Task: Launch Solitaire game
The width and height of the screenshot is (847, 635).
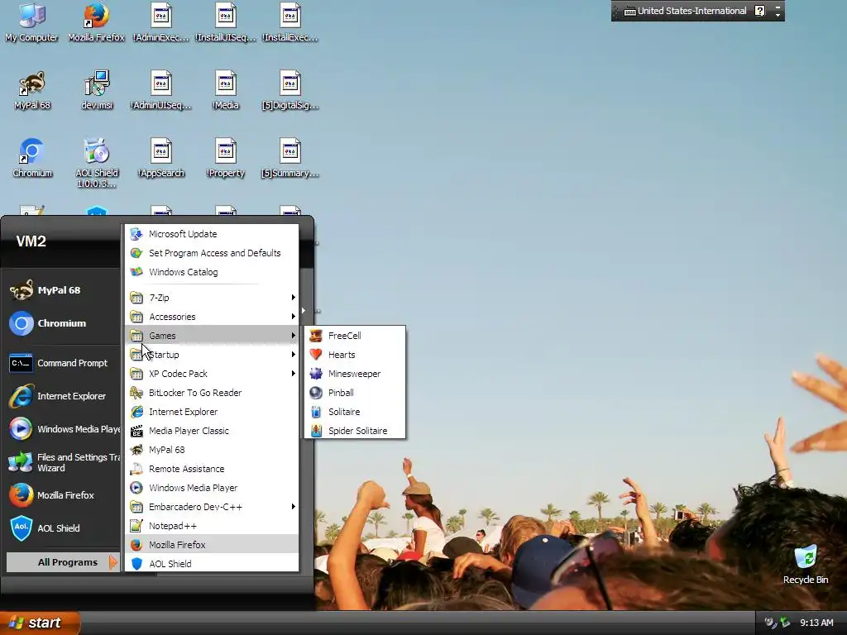Action: (355, 412)
